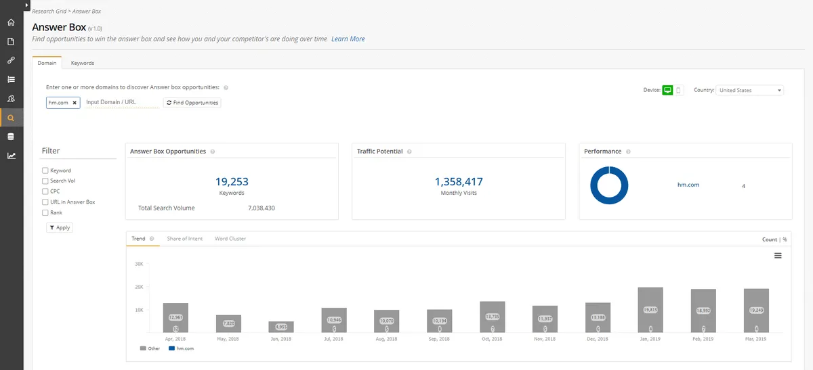Switch to the mobile device icon

coord(679,90)
